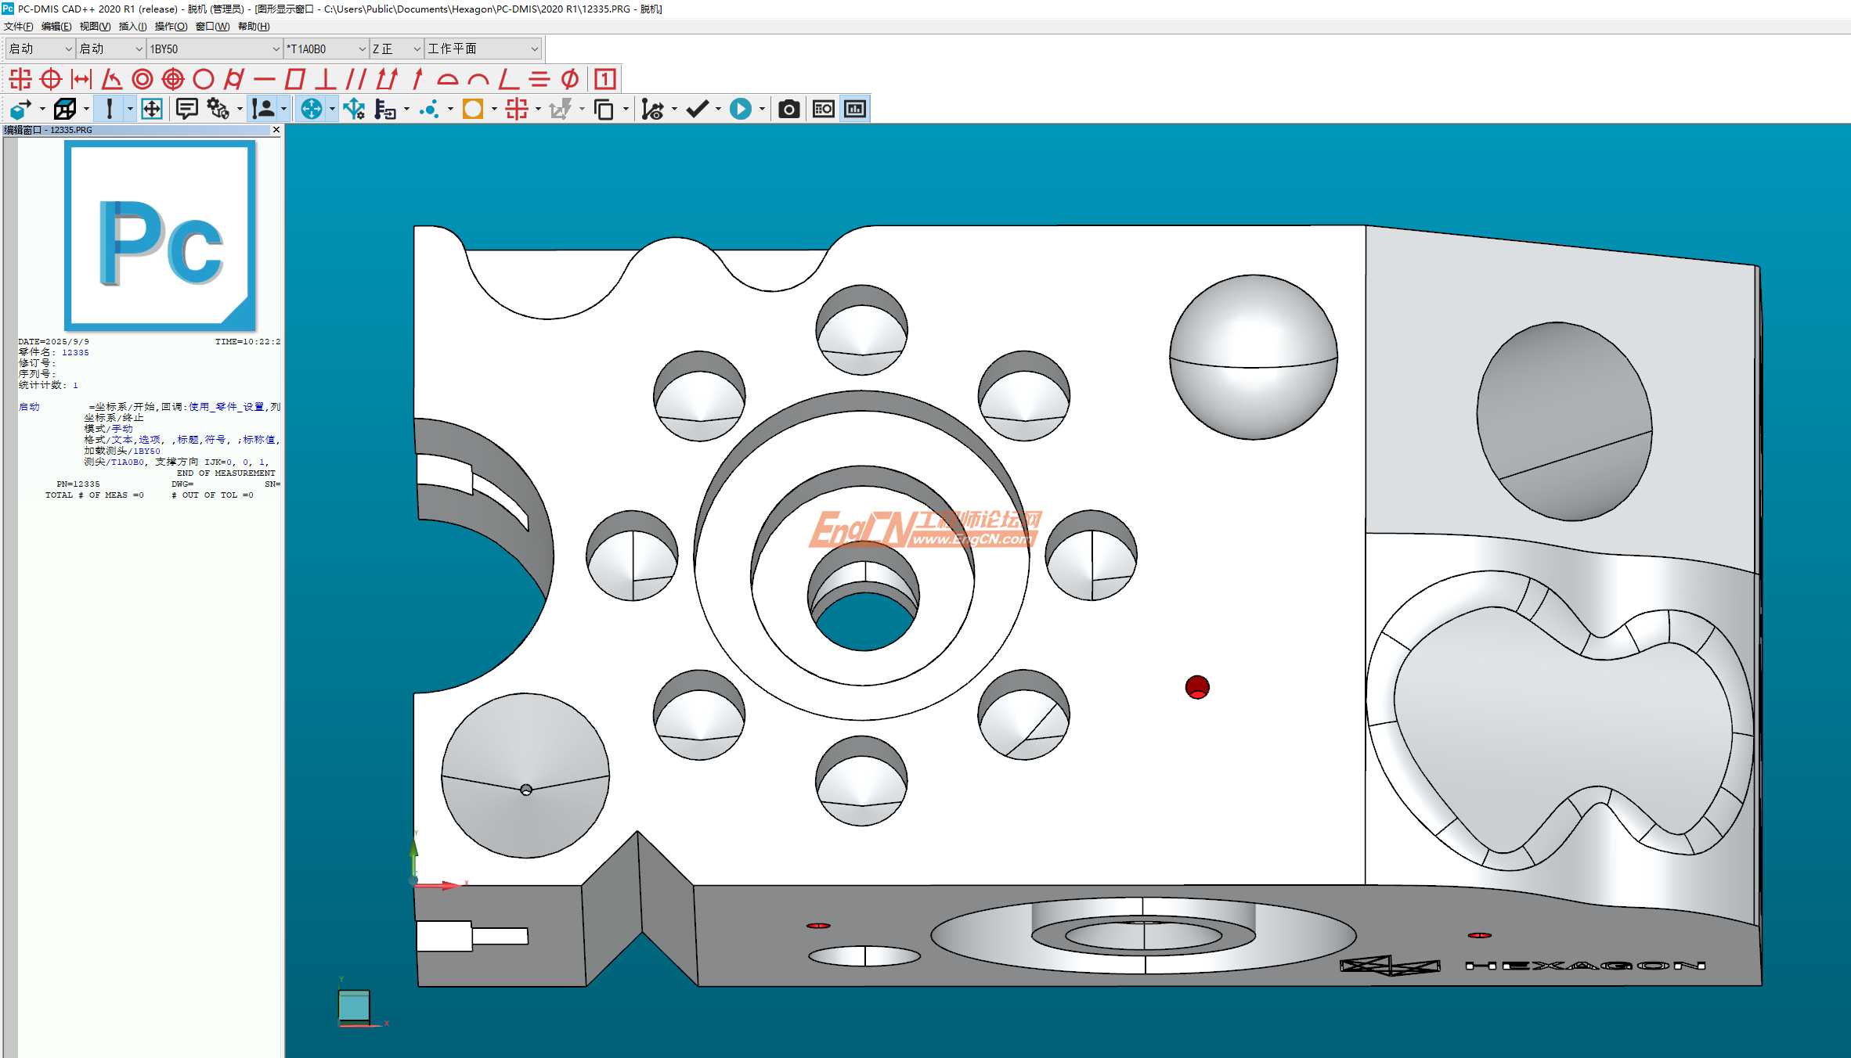Toggle the probe mode exclamation button
Viewport: 1851px width, 1058px height.
tap(110, 109)
